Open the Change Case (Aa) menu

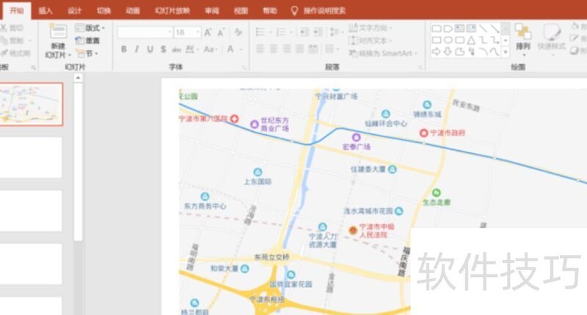[211, 49]
